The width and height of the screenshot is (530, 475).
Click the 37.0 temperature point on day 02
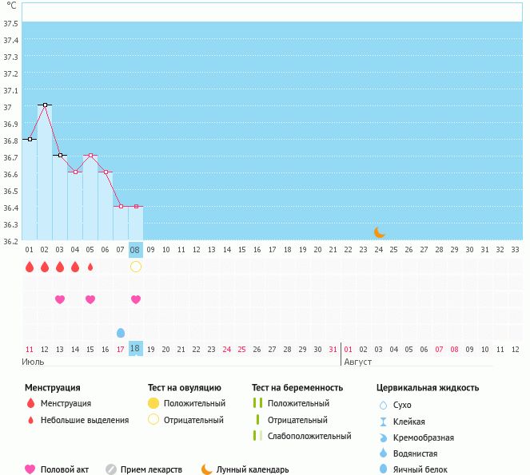pos(45,105)
